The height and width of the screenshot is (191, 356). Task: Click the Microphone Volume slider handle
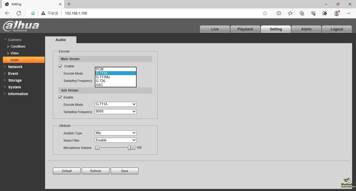(x=129, y=148)
